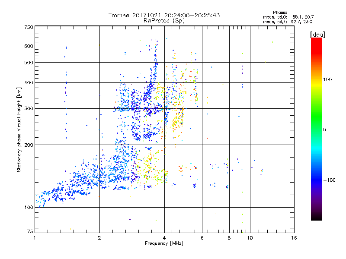Click the '750' height tick label
Viewport: 346px width, 259px height.
[29, 27]
